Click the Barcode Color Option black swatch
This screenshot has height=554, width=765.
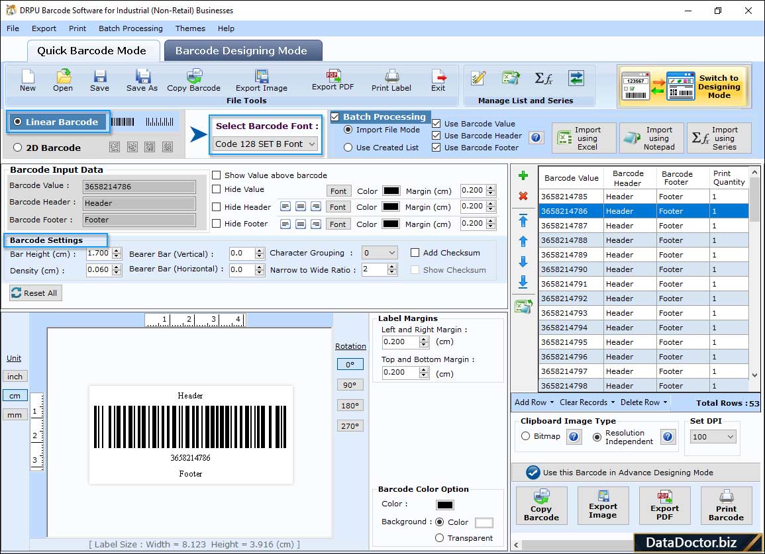tap(445, 505)
